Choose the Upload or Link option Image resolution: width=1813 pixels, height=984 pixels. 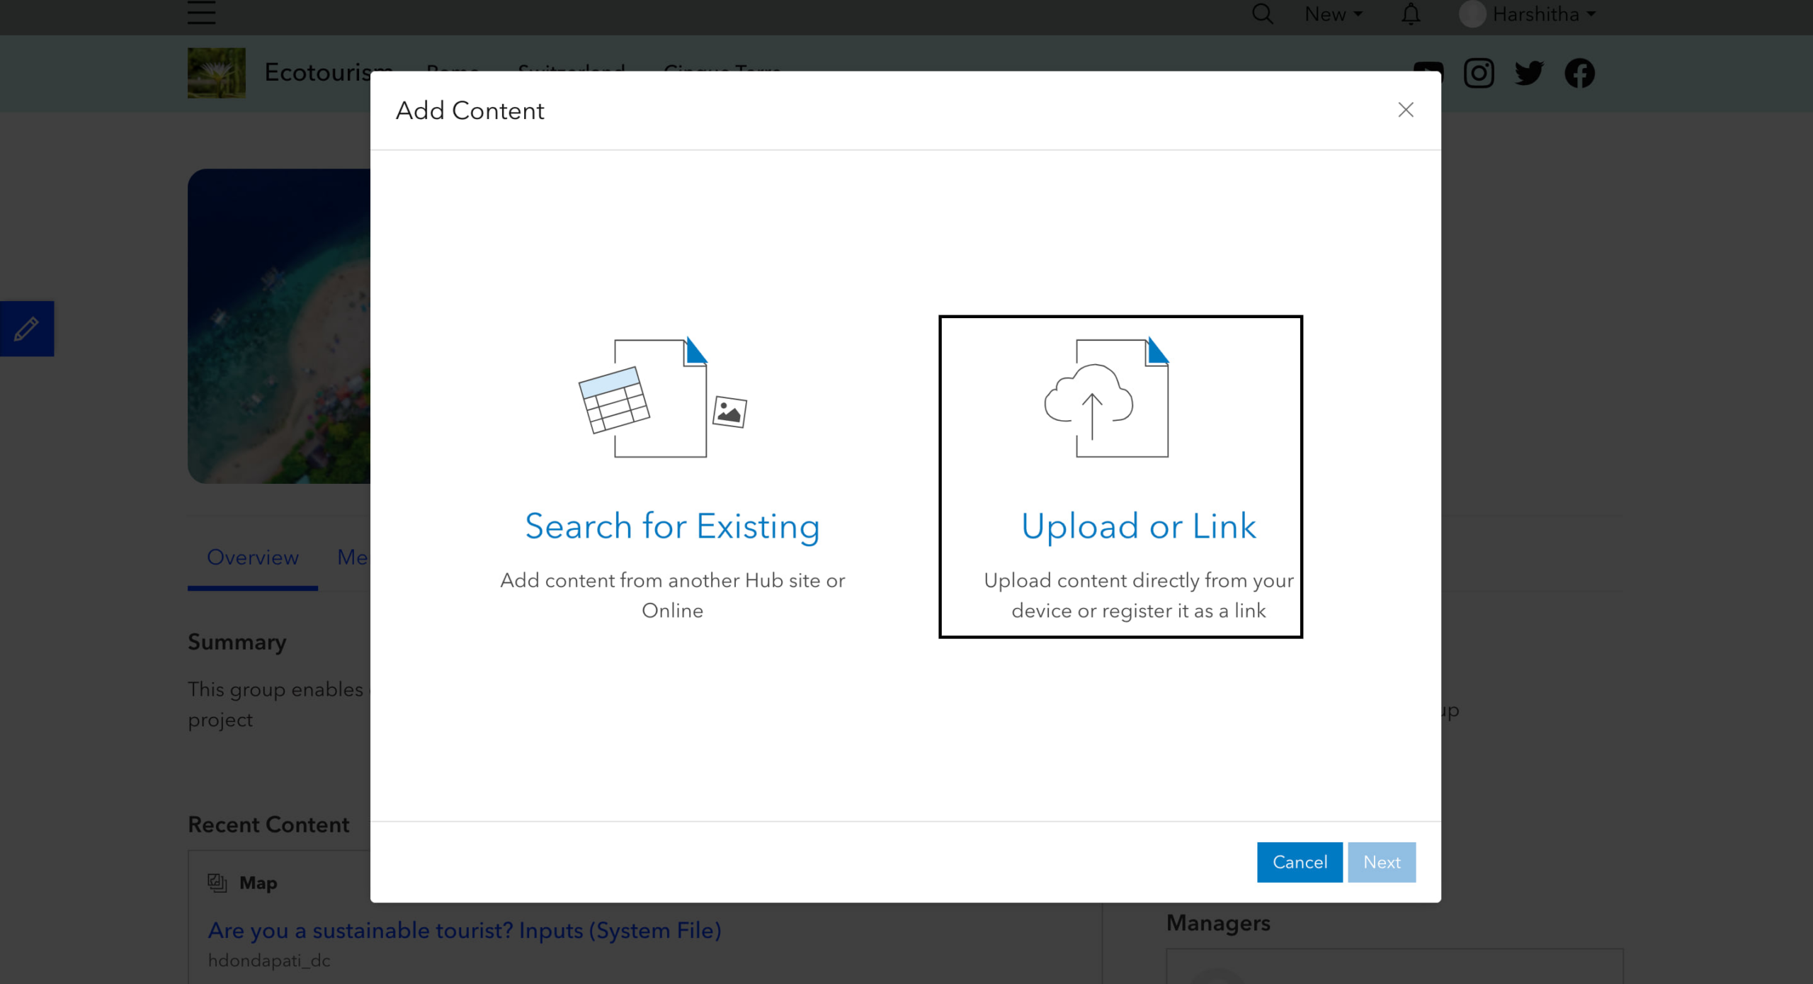coord(1138,526)
